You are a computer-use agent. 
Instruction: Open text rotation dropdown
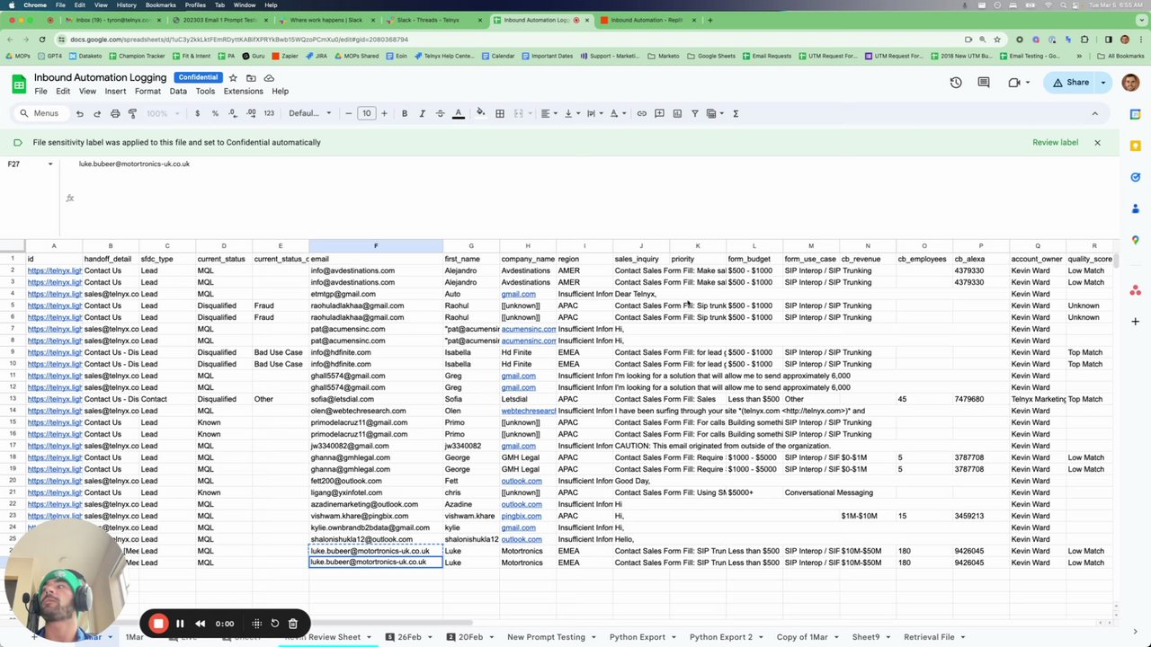point(616,113)
